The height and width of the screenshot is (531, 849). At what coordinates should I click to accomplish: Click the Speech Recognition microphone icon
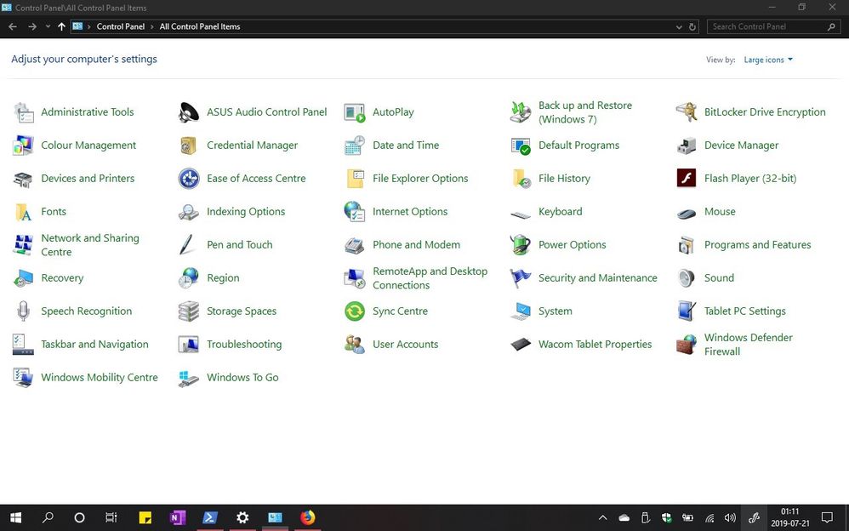point(23,311)
